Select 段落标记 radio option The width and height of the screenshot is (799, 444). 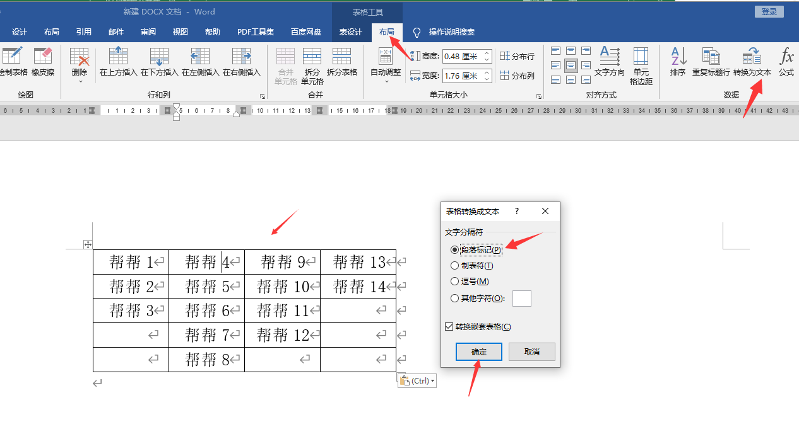pyautogui.click(x=455, y=250)
